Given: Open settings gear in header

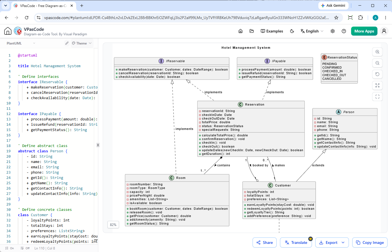Looking at the screenshot, I should (333, 31).
